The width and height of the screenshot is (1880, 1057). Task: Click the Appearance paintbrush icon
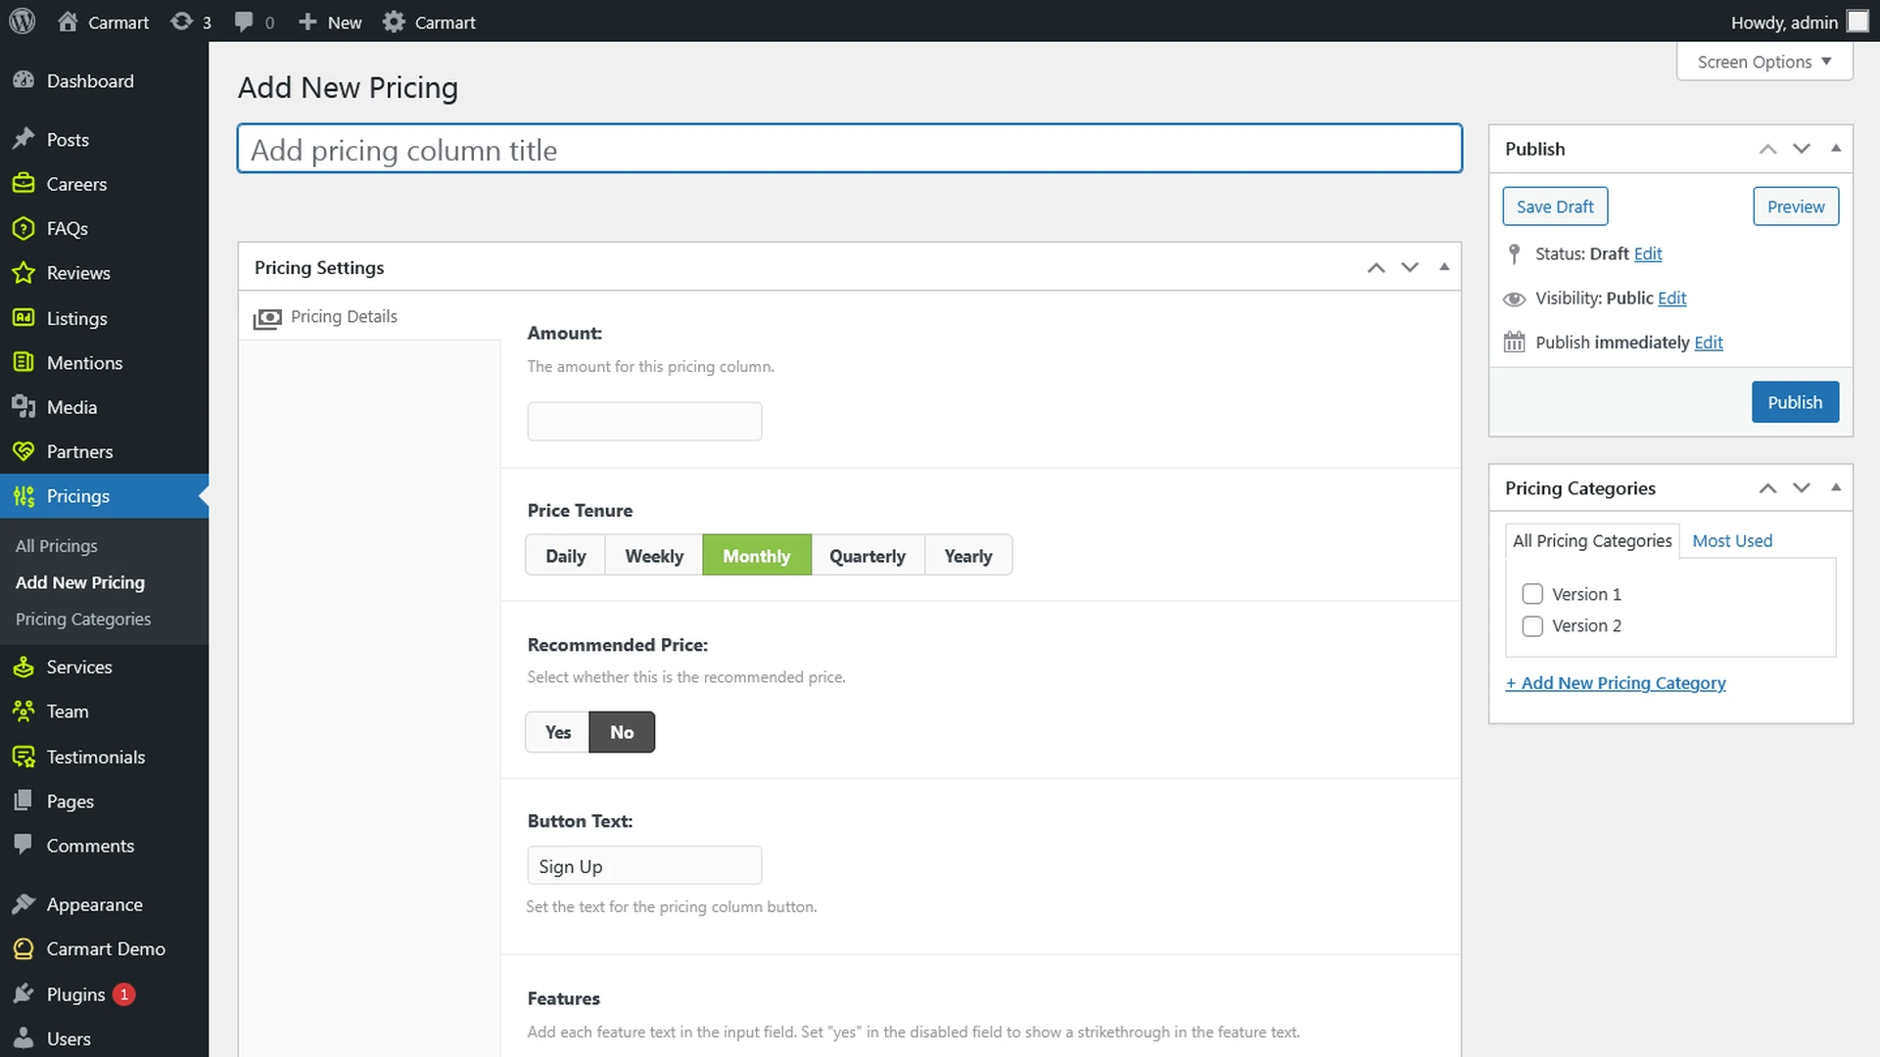[x=23, y=904]
